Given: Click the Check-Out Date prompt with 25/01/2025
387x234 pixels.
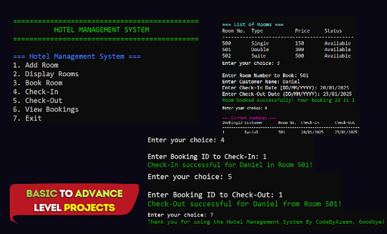Looking at the screenshot, I should point(287,94).
